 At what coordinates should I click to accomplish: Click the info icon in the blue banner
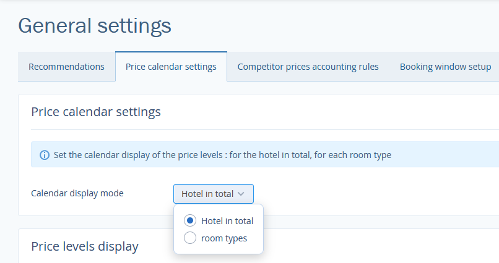click(x=43, y=155)
